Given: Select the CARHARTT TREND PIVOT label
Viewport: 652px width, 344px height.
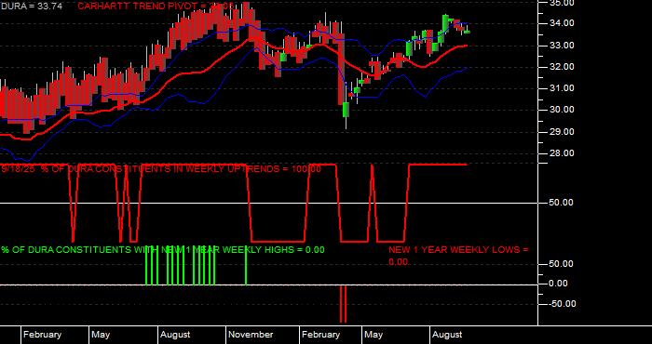Looking at the screenshot, I should pyautogui.click(x=156, y=6).
